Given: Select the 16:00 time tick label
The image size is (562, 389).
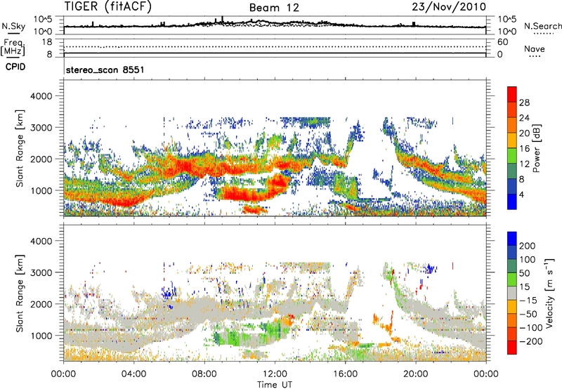Looking at the screenshot, I should click(x=345, y=374).
